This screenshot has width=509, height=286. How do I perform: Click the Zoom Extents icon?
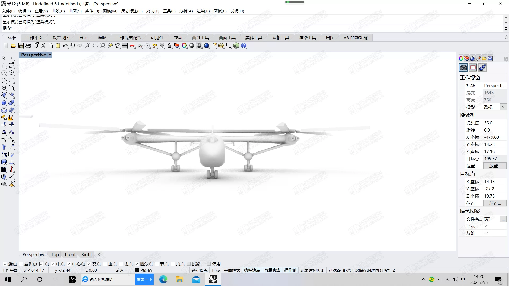[x=103, y=46]
